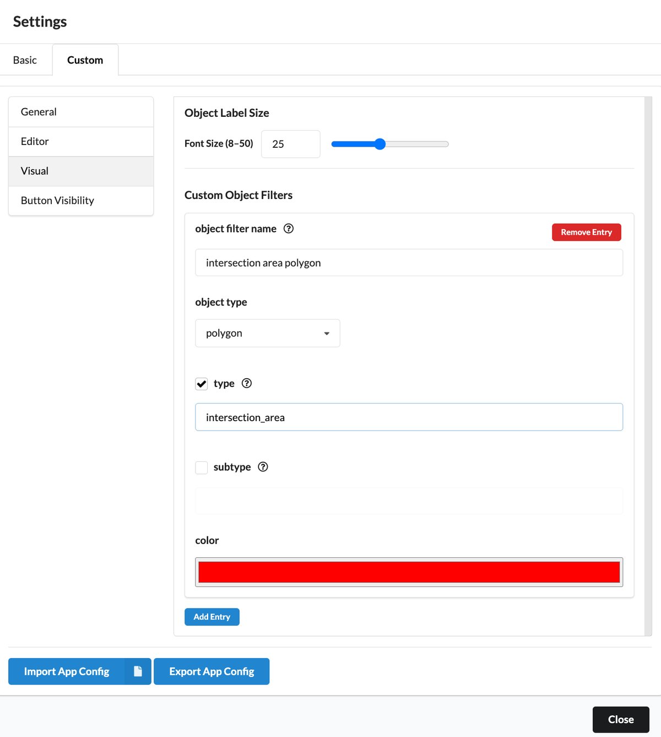Click the Object Label Size heading
The height and width of the screenshot is (737, 661).
pyautogui.click(x=227, y=113)
